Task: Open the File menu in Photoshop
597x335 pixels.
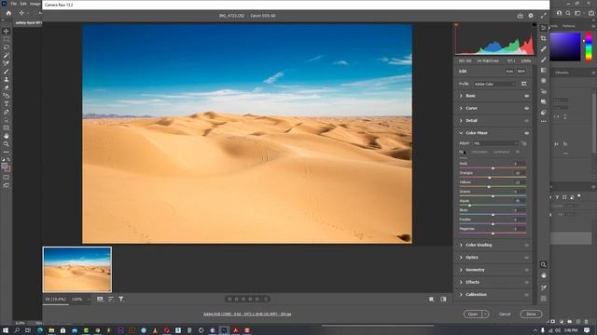Action: [13, 4]
